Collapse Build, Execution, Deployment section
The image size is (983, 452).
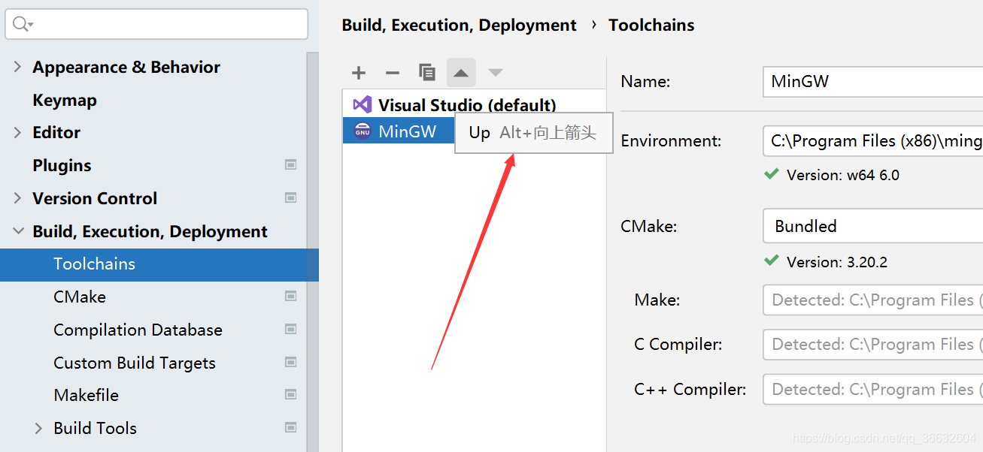(x=17, y=231)
